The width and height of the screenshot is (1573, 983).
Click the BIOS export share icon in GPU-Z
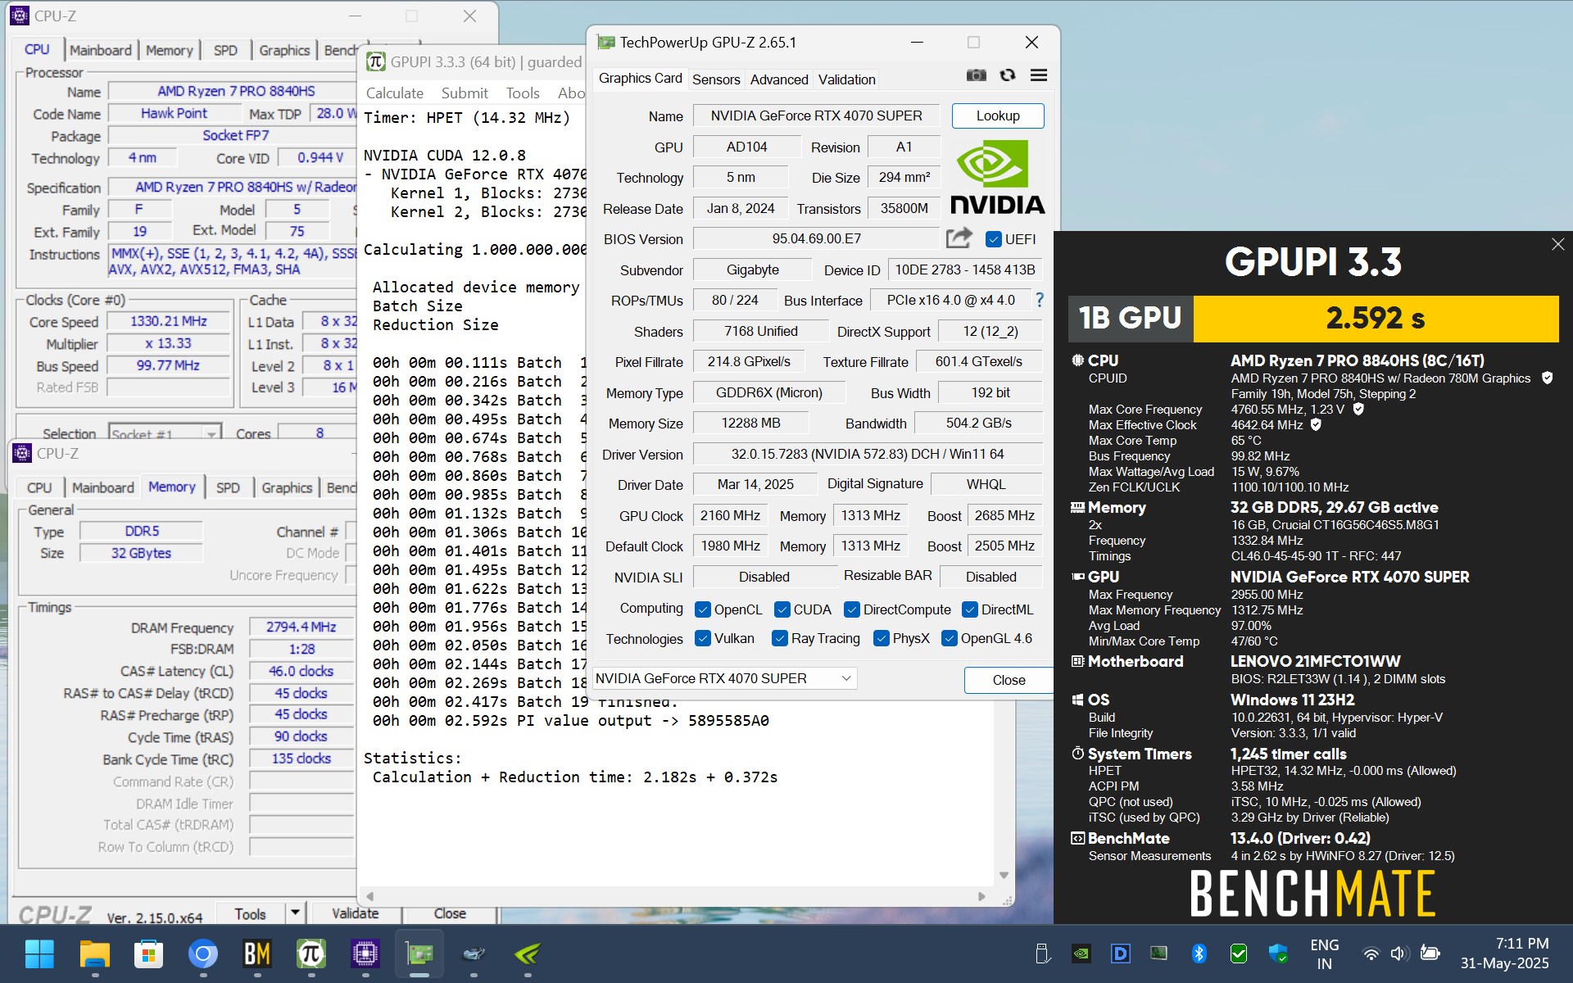tap(959, 238)
